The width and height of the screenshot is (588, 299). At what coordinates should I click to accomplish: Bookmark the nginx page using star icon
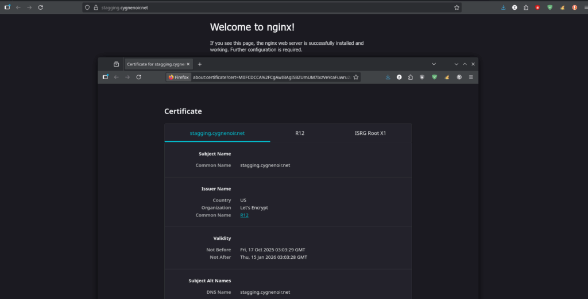coord(457,7)
